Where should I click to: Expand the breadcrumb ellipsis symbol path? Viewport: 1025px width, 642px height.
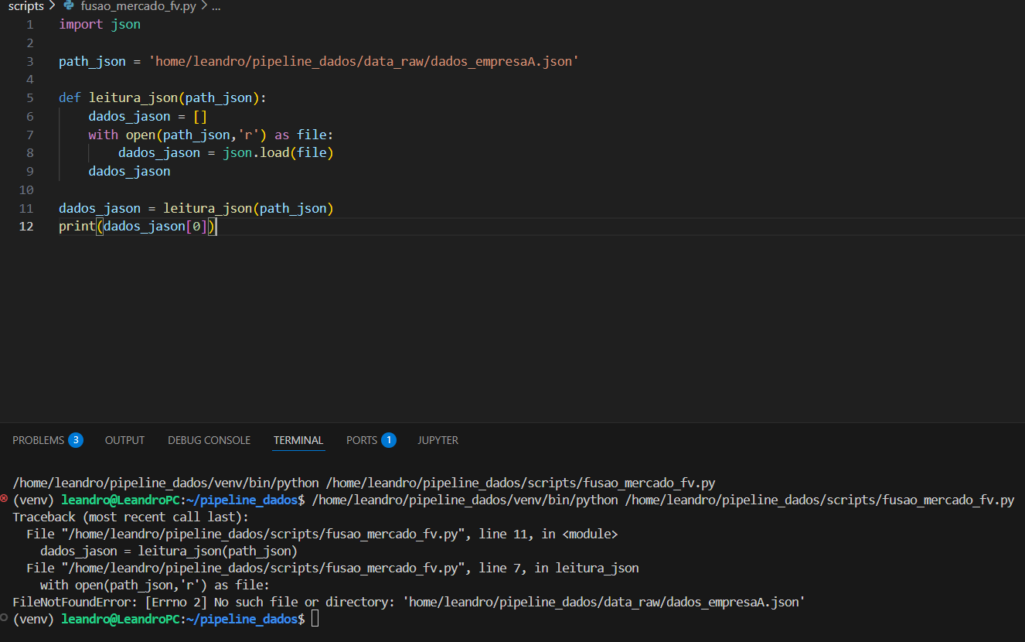[216, 6]
